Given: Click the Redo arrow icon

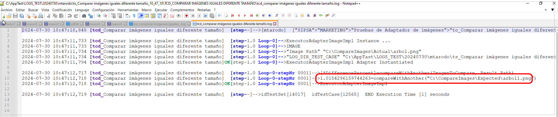Looking at the screenshot, I should click(76, 16).
